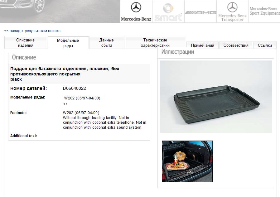Select the smart brand logo
Image resolution: width=280 pixels, height=197 pixels.
click(168, 12)
